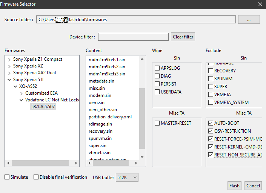This screenshot has width=266, height=193.
Task: Select Sony Xperia Z1 Compact entry
Action: pyautogui.click(x=38, y=59)
